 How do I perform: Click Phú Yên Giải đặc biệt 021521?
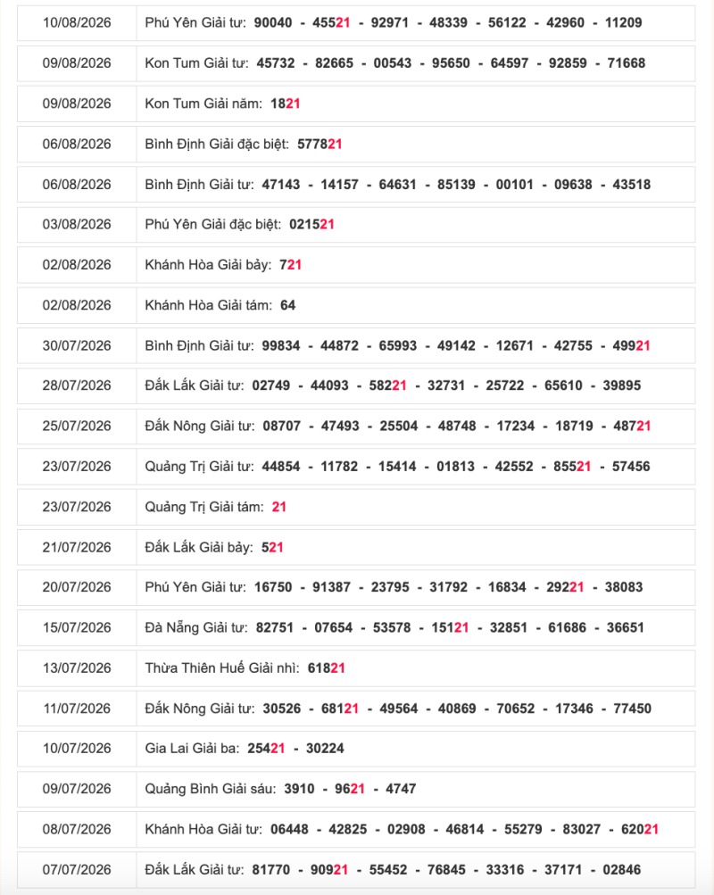311,224
